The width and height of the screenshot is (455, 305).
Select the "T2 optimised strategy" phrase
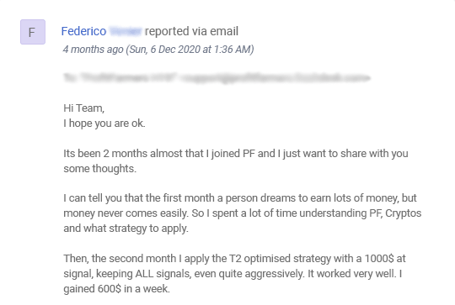(280, 259)
